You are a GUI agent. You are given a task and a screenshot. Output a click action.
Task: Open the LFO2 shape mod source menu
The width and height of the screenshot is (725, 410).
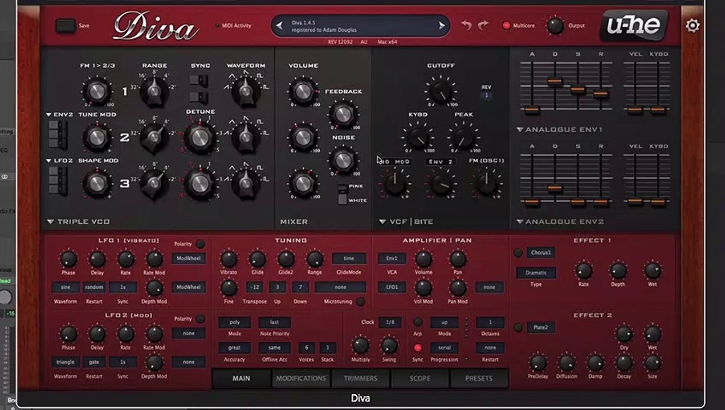[x=59, y=161]
